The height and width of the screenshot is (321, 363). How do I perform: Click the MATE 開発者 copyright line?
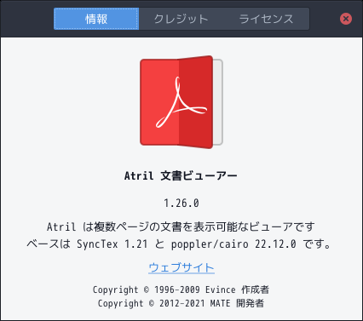point(181,303)
